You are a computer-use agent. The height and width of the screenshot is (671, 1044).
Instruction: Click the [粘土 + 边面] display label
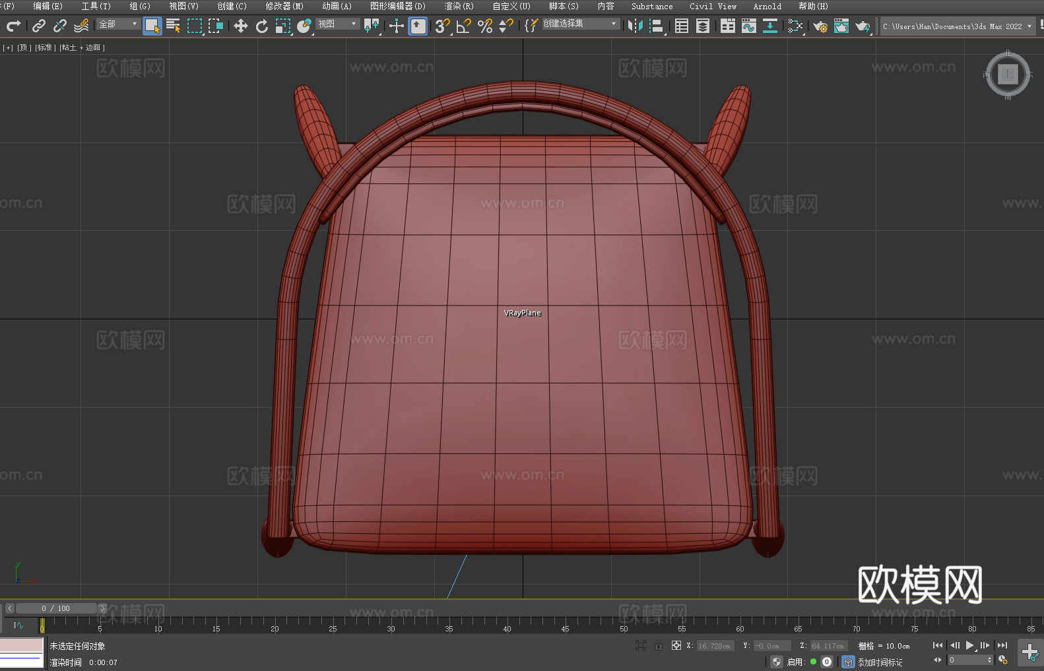(x=82, y=48)
